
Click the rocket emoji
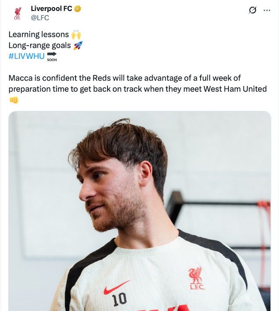[78, 45]
